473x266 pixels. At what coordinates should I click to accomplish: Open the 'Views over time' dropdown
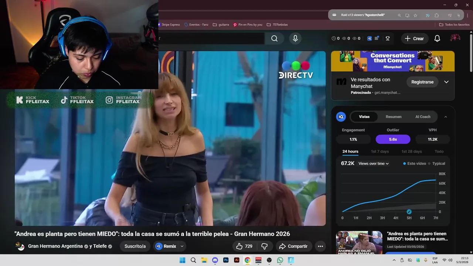click(374, 163)
